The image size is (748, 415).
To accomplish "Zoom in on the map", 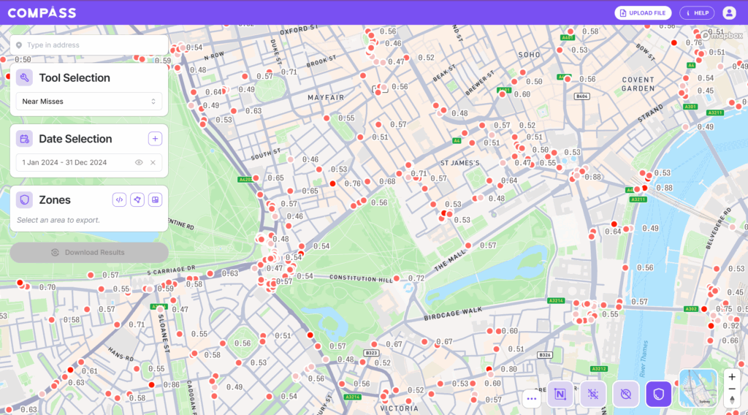I will (x=732, y=377).
